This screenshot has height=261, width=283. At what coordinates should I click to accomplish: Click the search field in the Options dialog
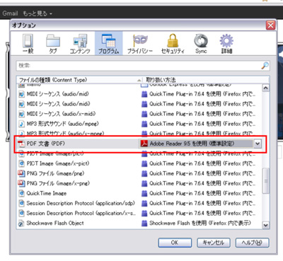(x=143, y=66)
